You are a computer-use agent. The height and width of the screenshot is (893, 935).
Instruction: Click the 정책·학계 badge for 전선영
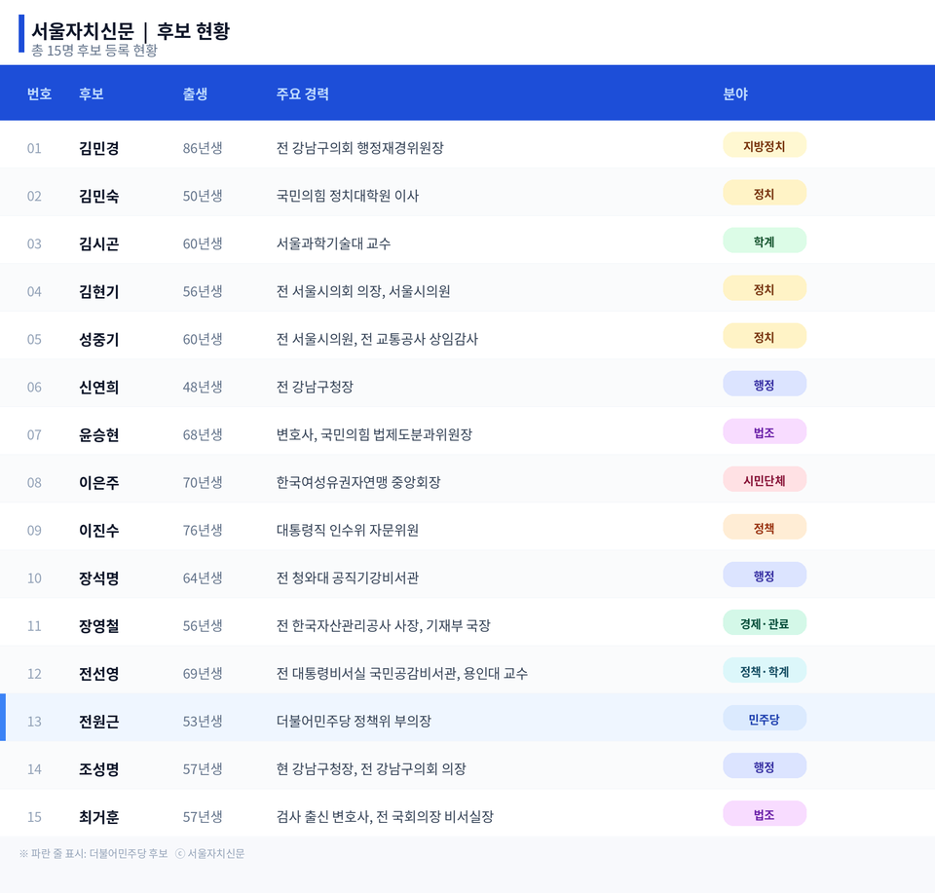[765, 670]
